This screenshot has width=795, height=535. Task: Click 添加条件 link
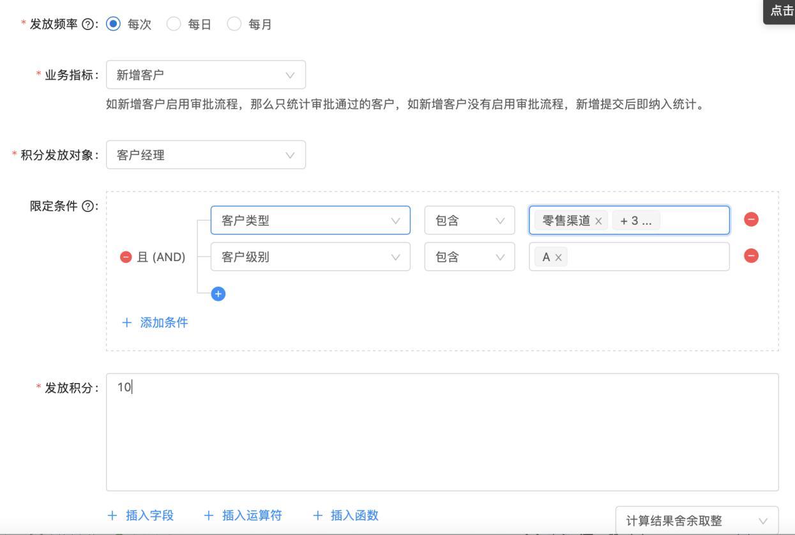[x=155, y=322]
